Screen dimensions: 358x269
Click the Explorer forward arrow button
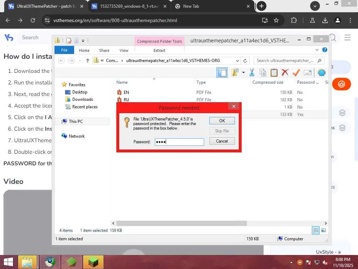(x=71, y=61)
